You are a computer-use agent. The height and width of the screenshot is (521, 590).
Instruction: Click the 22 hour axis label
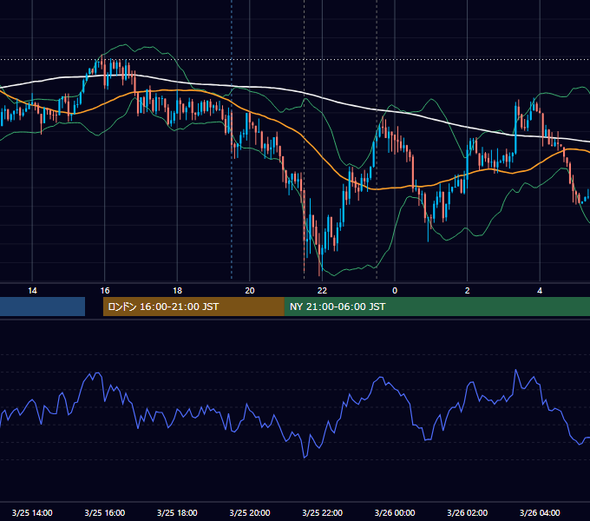(322, 291)
